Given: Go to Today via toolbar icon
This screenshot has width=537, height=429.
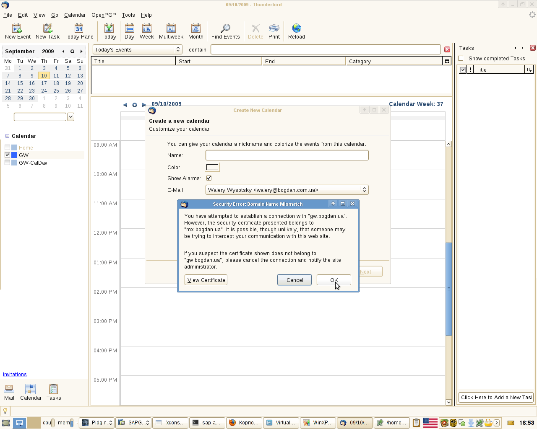Looking at the screenshot, I should coord(109,28).
